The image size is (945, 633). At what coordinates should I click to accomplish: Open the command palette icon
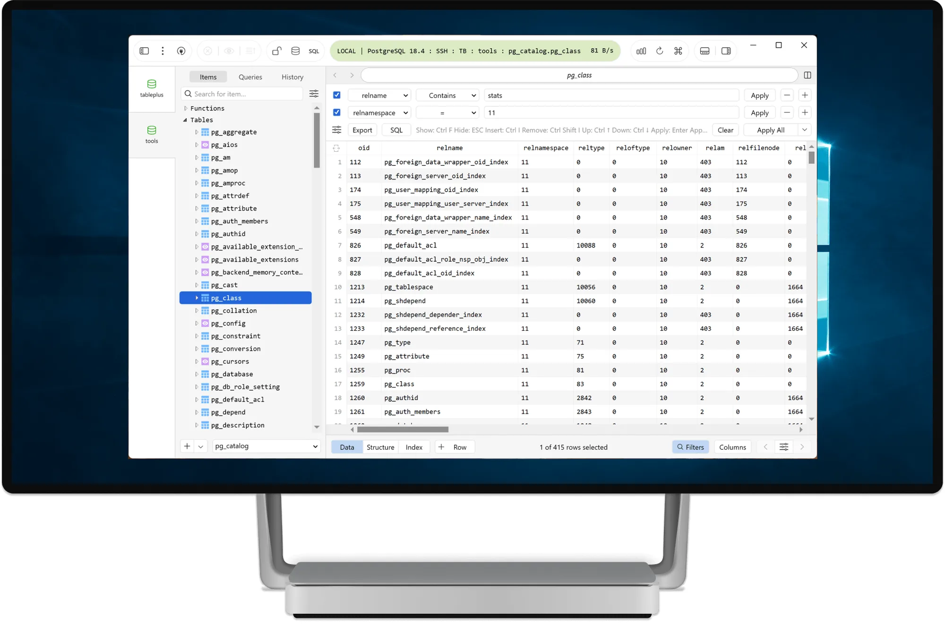coord(678,51)
